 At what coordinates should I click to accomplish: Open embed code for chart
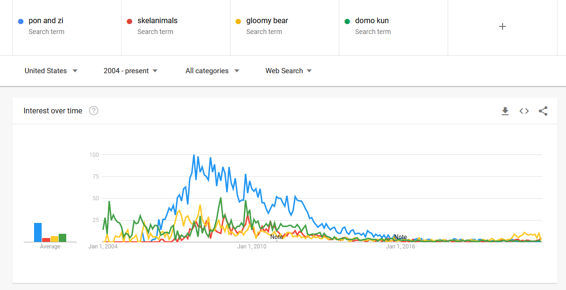(x=524, y=111)
